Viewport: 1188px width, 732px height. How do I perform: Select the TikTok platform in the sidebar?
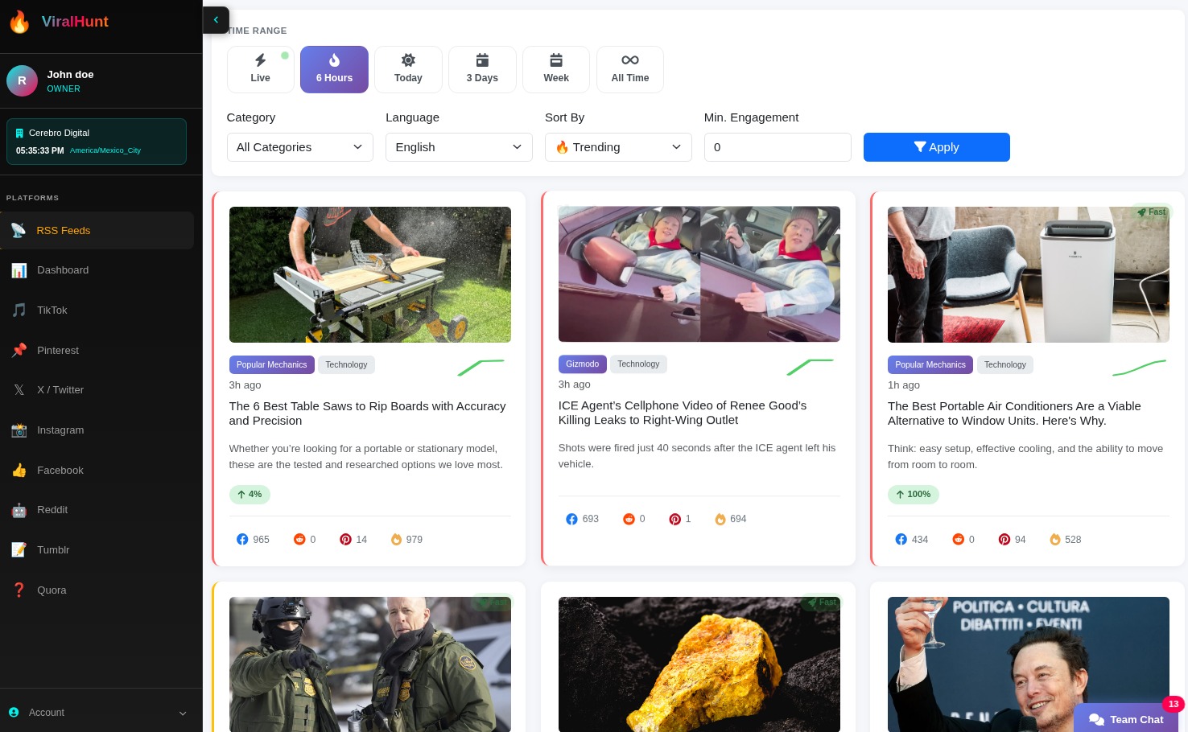[x=19, y=310]
